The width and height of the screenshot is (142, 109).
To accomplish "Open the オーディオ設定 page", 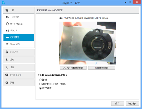I will 19,24.
